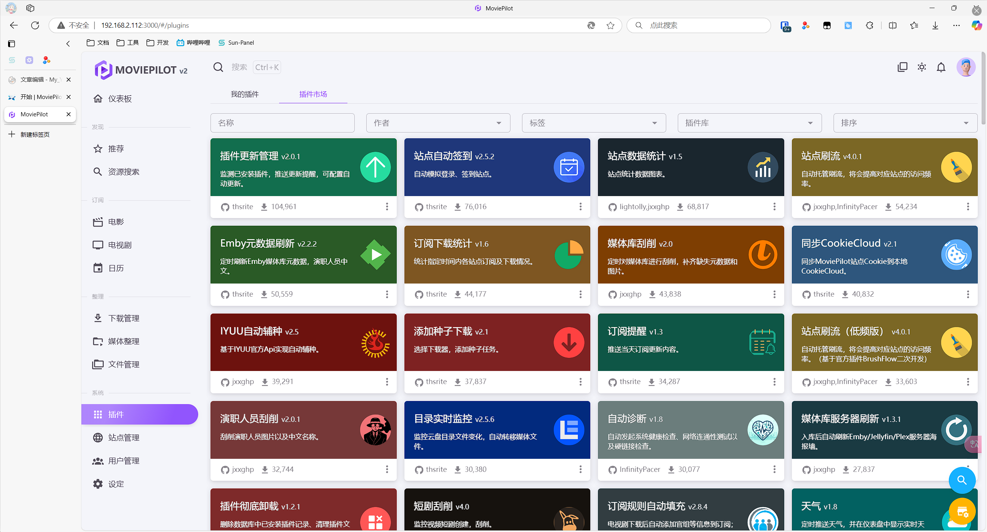Click the 添加种子下载 red arrow icon
The height and width of the screenshot is (532, 987).
point(569,342)
